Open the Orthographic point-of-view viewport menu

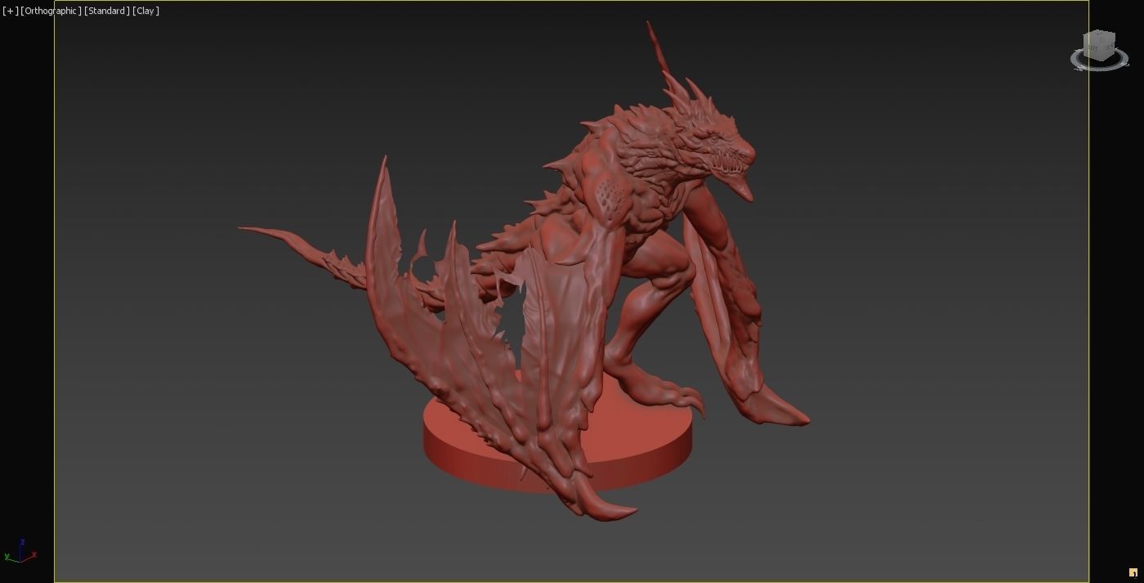(x=51, y=11)
